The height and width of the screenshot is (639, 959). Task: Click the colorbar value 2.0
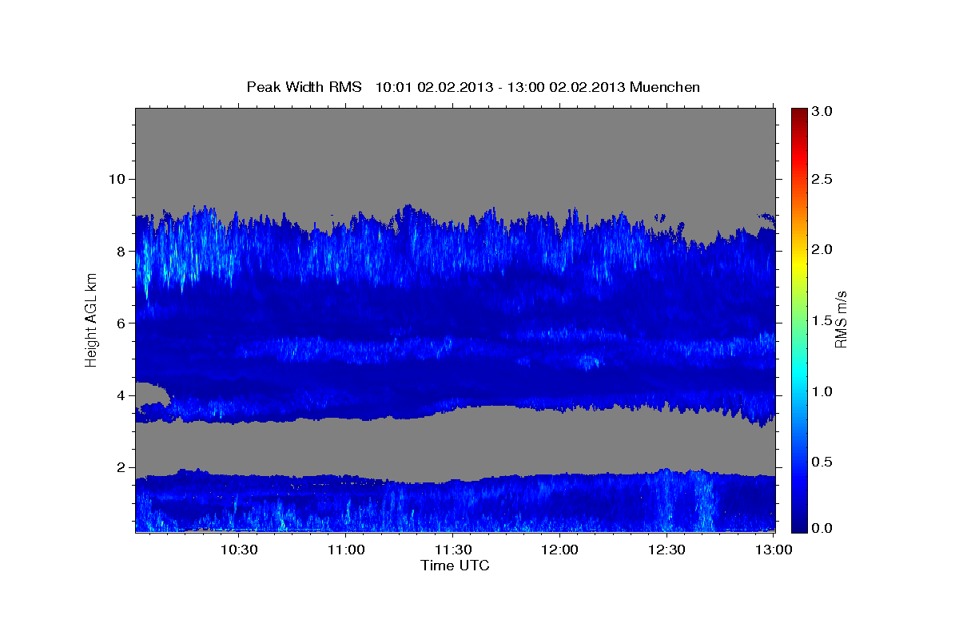pos(824,250)
